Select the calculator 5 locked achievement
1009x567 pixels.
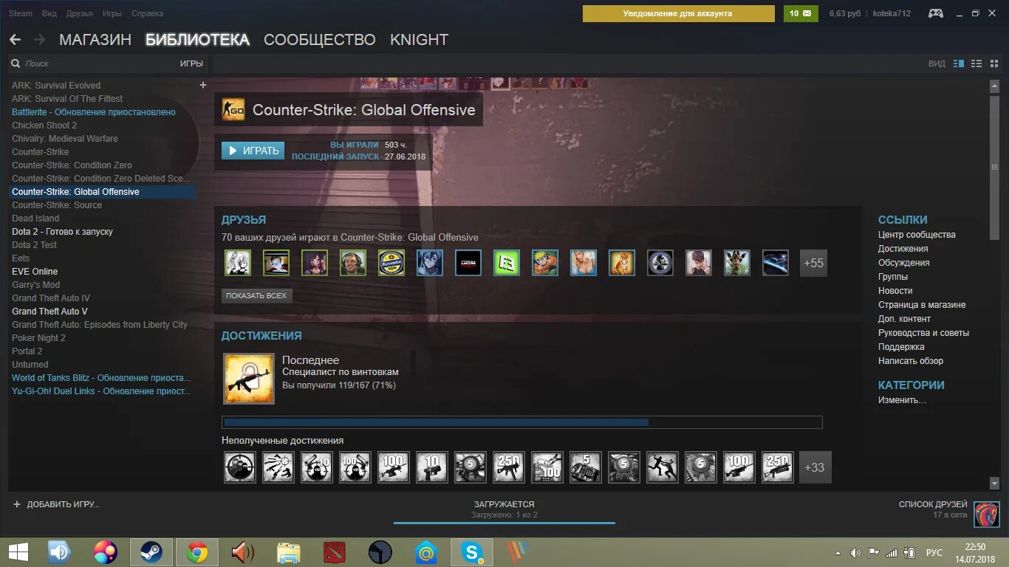click(586, 467)
